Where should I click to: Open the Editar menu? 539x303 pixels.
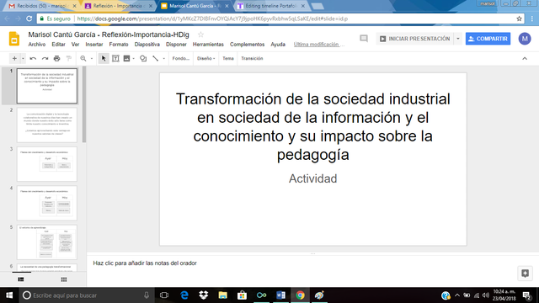[58, 45]
